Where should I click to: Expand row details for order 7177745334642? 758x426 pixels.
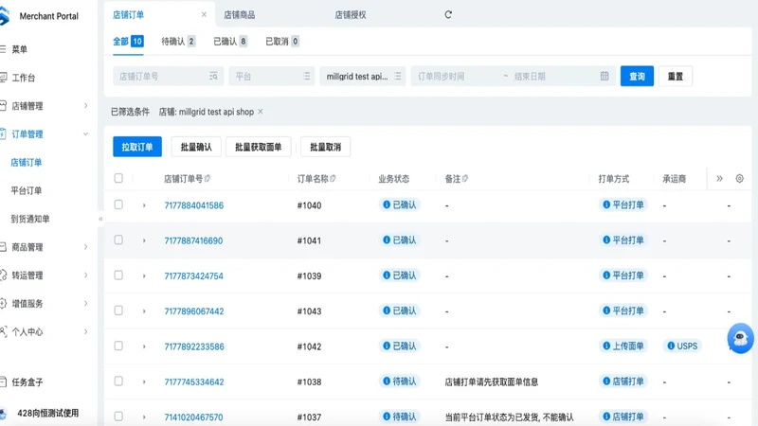click(x=144, y=382)
